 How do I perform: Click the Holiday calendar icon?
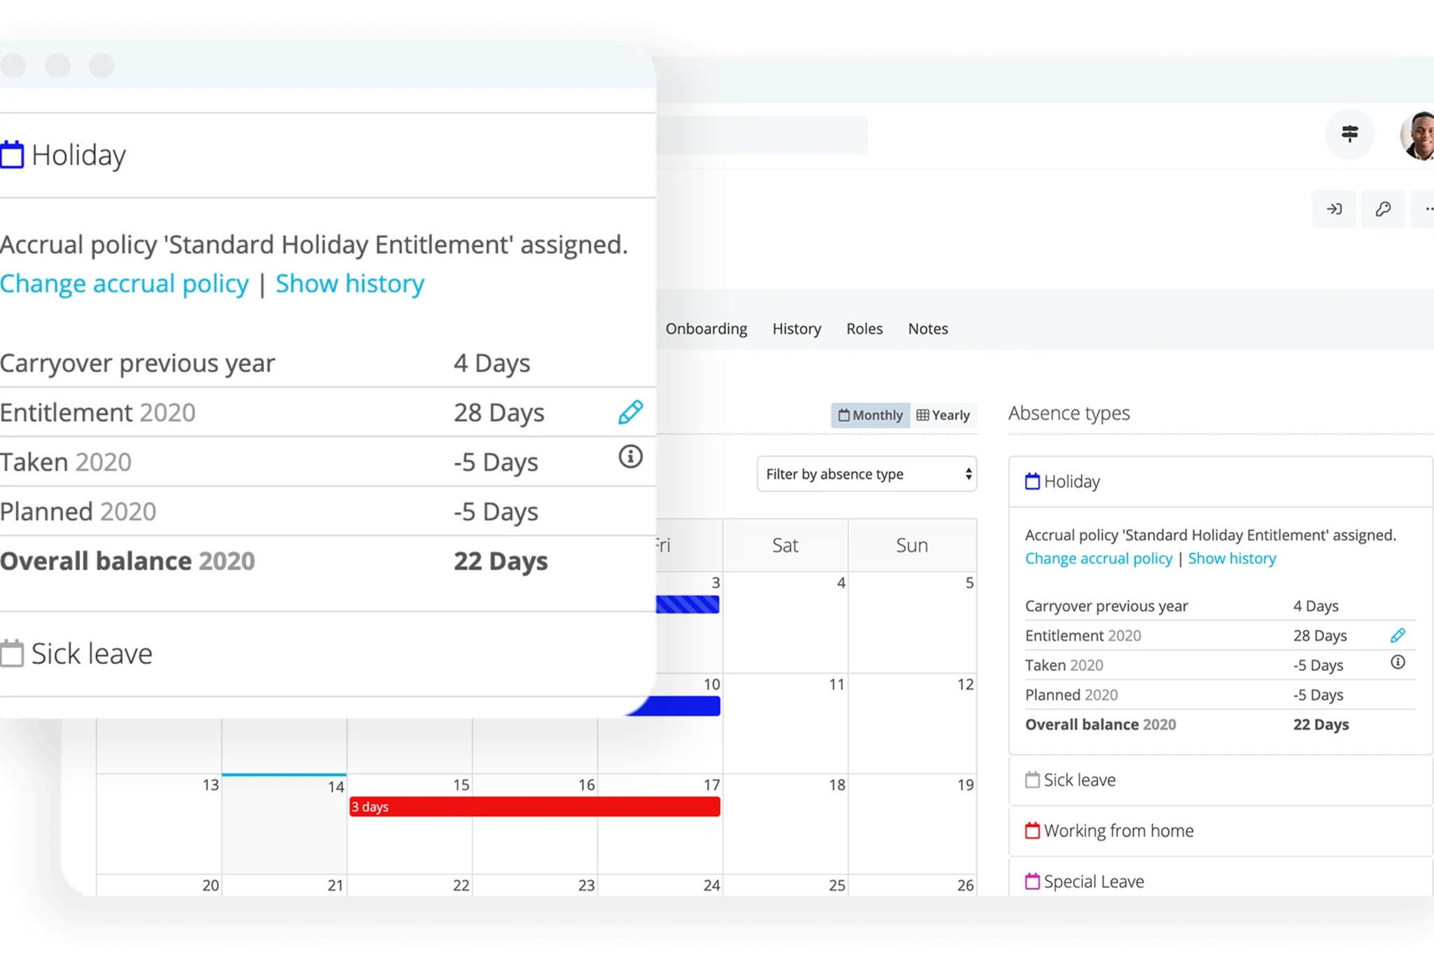tap(12, 153)
